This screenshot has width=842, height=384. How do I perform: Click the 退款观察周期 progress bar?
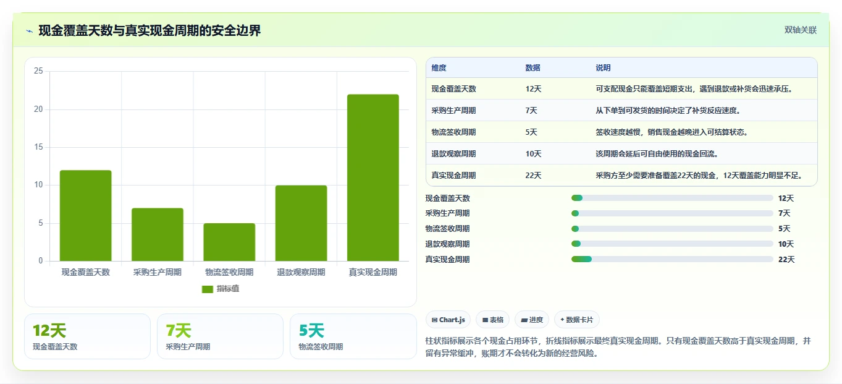click(x=672, y=244)
